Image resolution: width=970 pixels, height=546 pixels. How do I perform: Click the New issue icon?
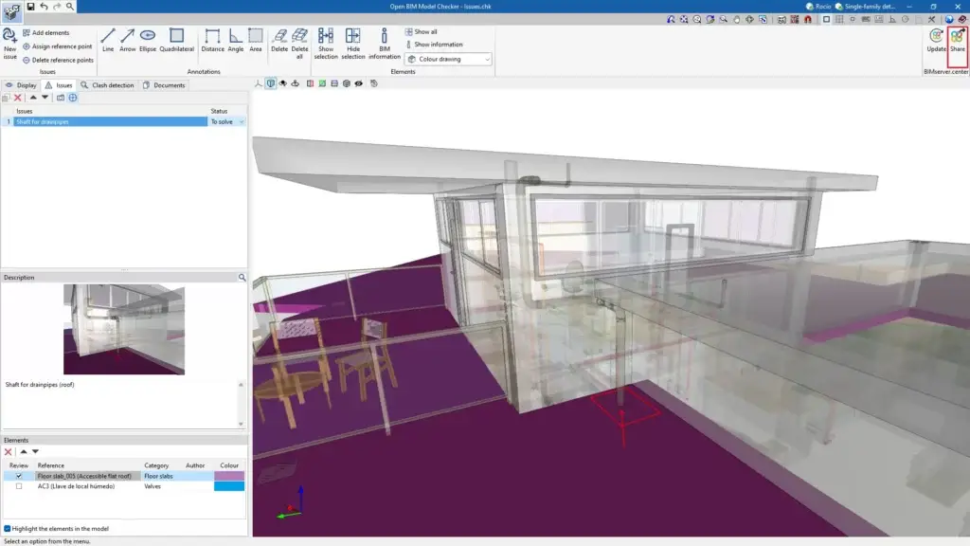9,38
